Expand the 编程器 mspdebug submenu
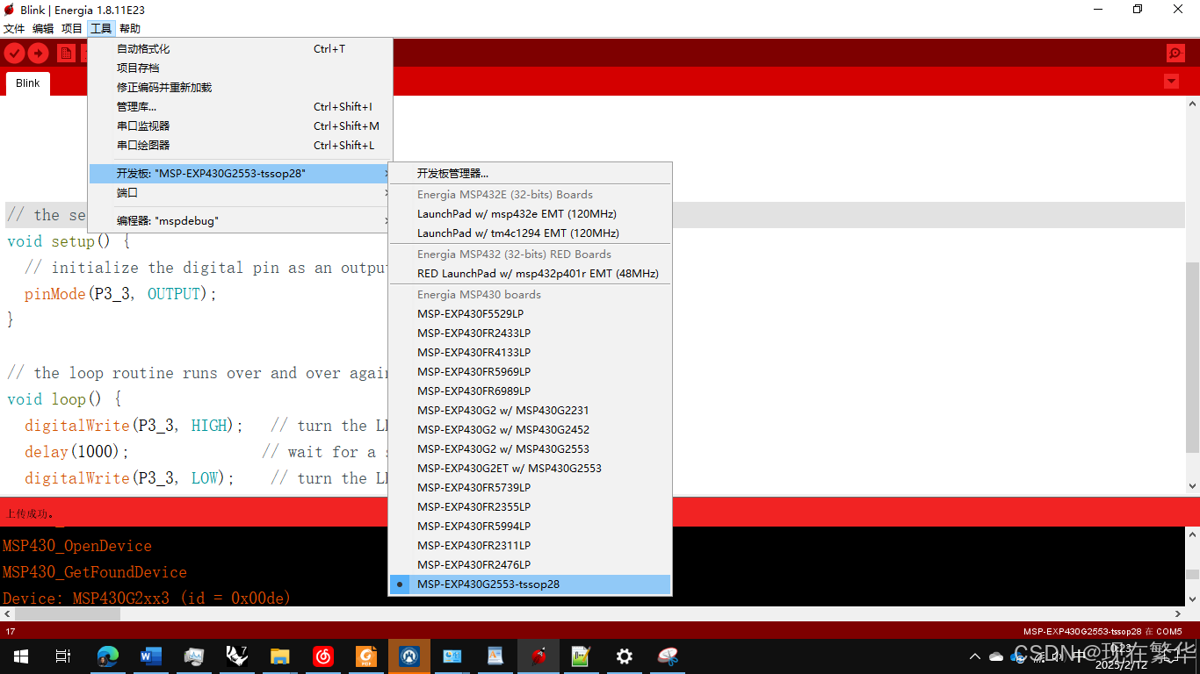Viewport: 1200px width, 674px height. [x=240, y=221]
